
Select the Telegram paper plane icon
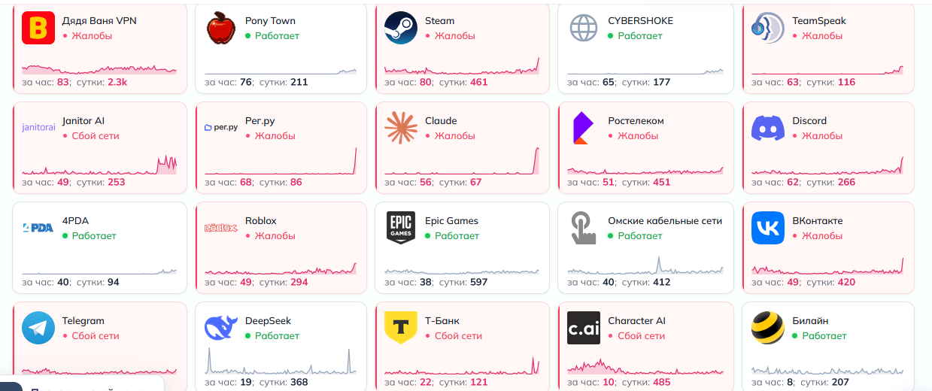[38, 328]
